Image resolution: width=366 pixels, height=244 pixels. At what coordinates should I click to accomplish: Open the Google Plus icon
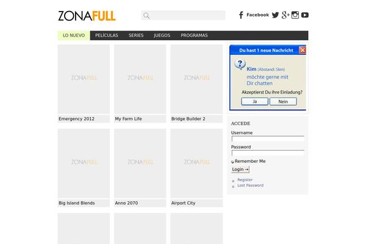pos(285,15)
